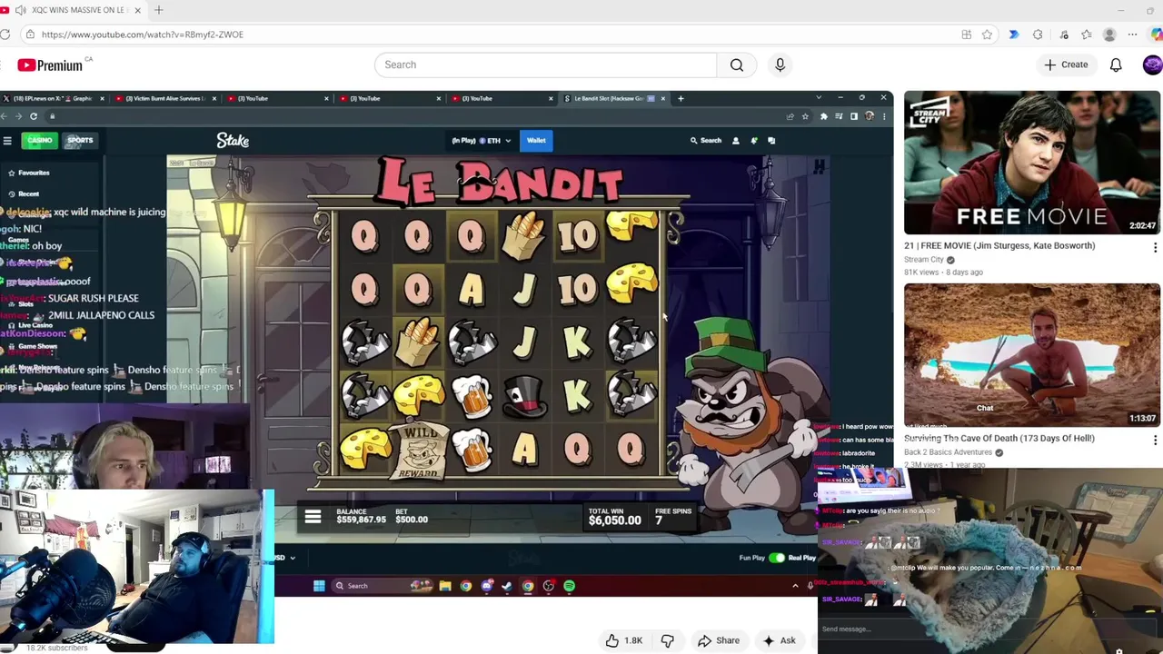The image size is (1163, 654).
Task: Open YouTube notifications bell
Action: tap(1116, 64)
